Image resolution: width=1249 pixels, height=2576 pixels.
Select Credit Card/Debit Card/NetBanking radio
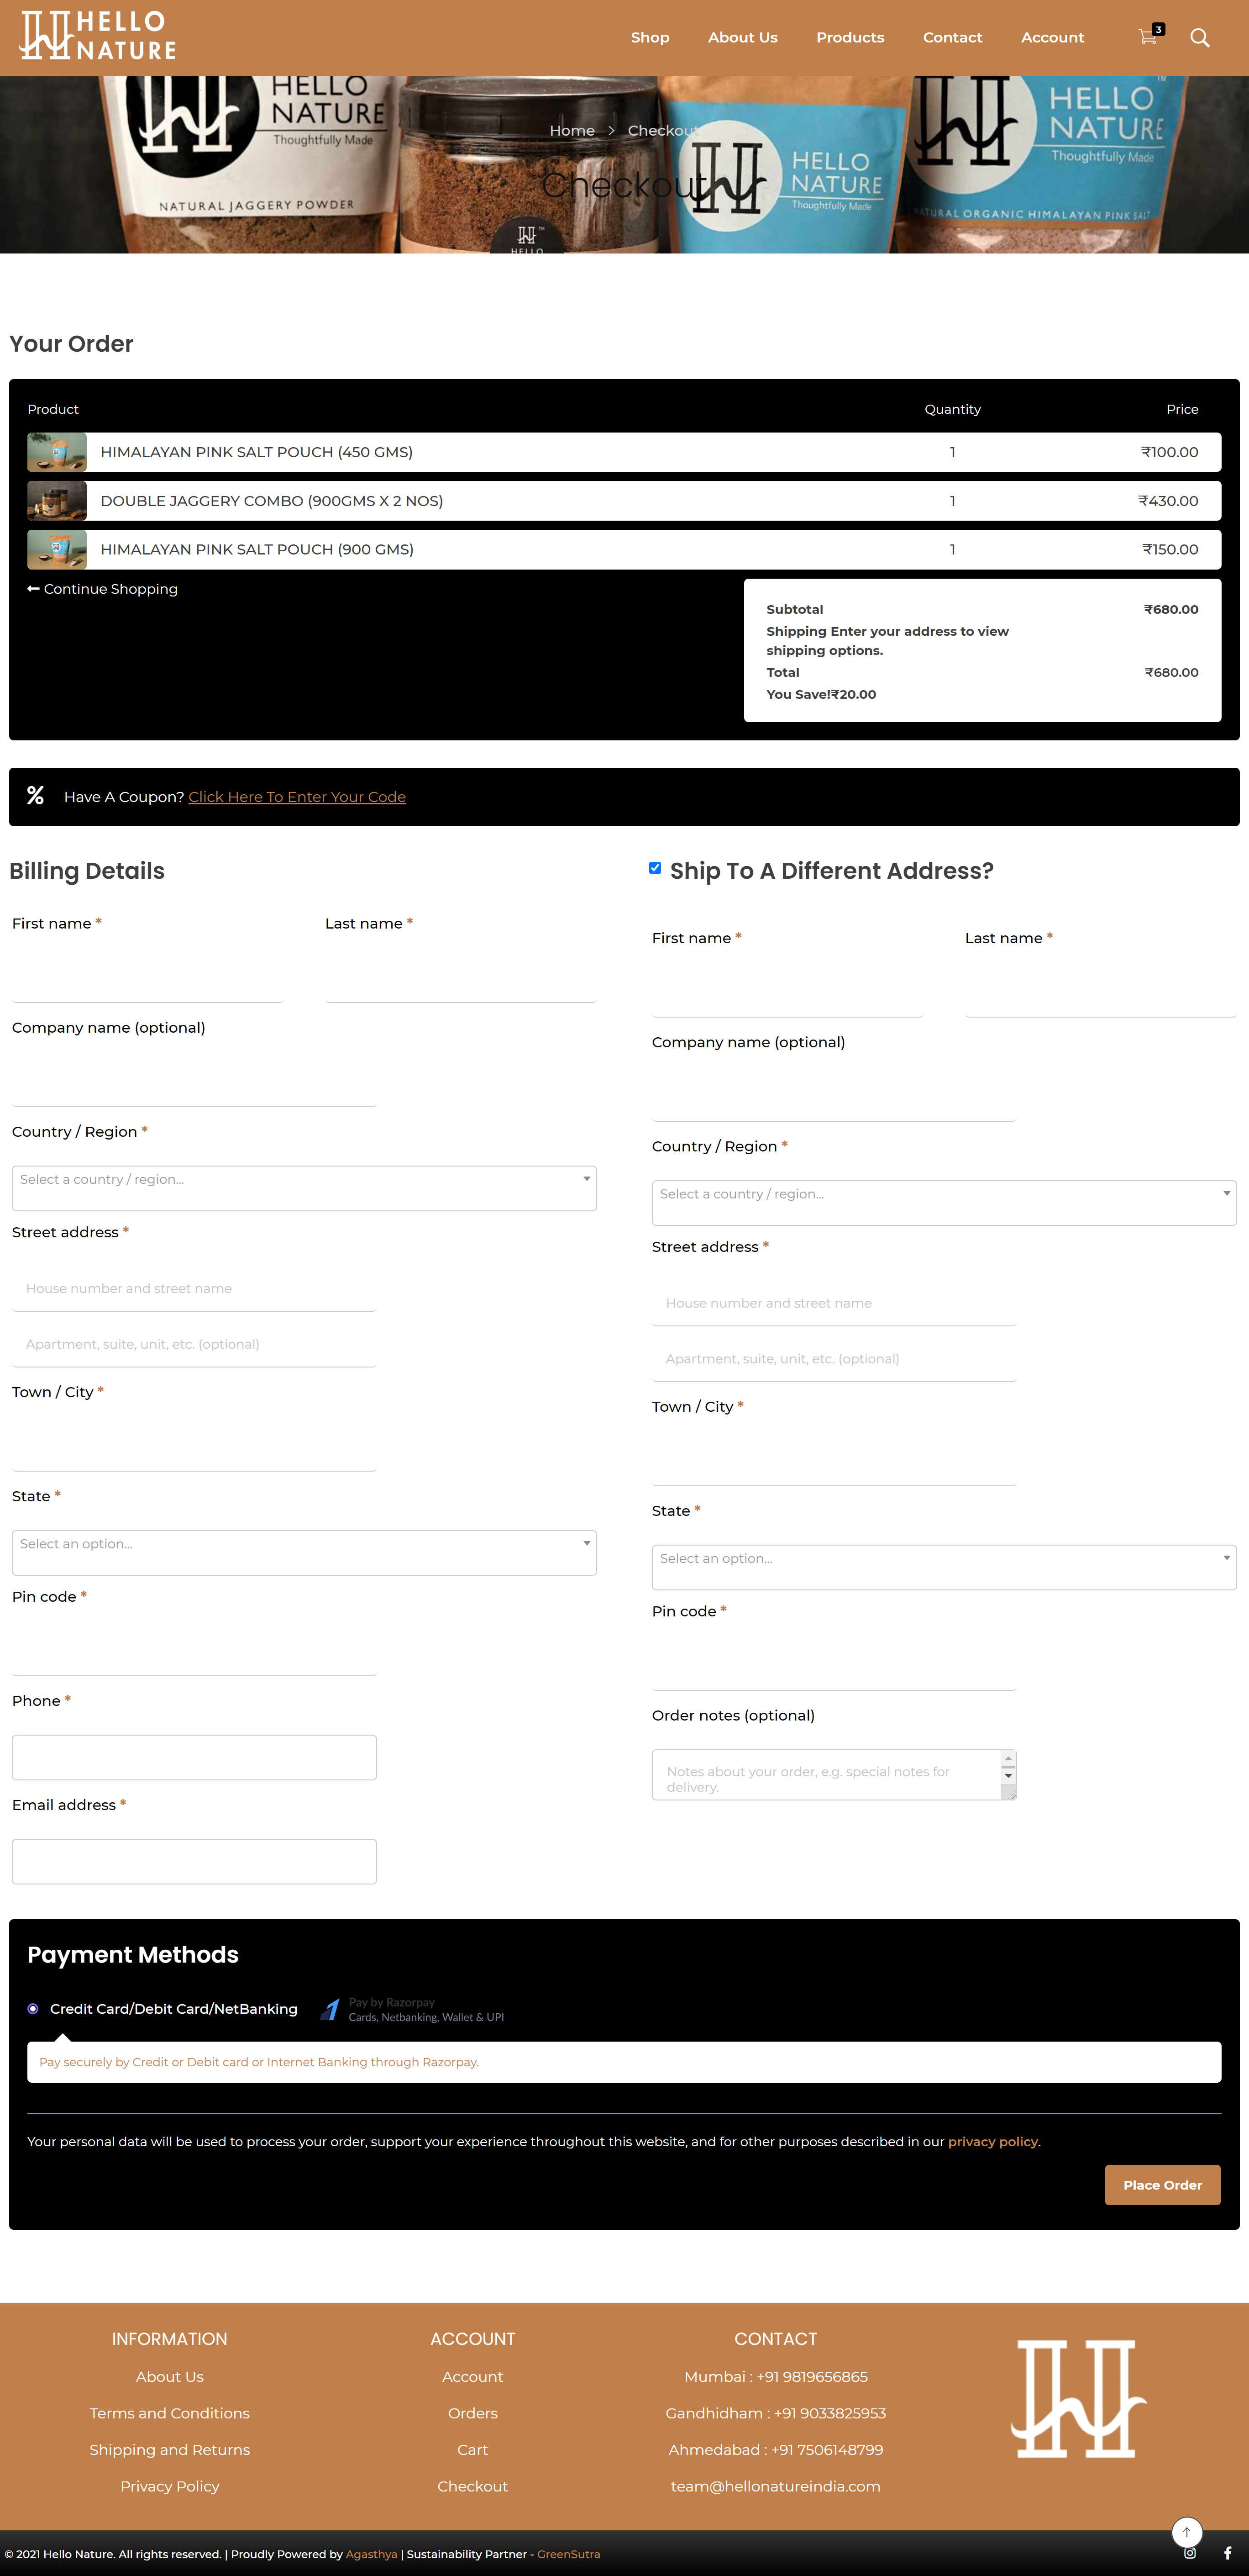tap(33, 2009)
